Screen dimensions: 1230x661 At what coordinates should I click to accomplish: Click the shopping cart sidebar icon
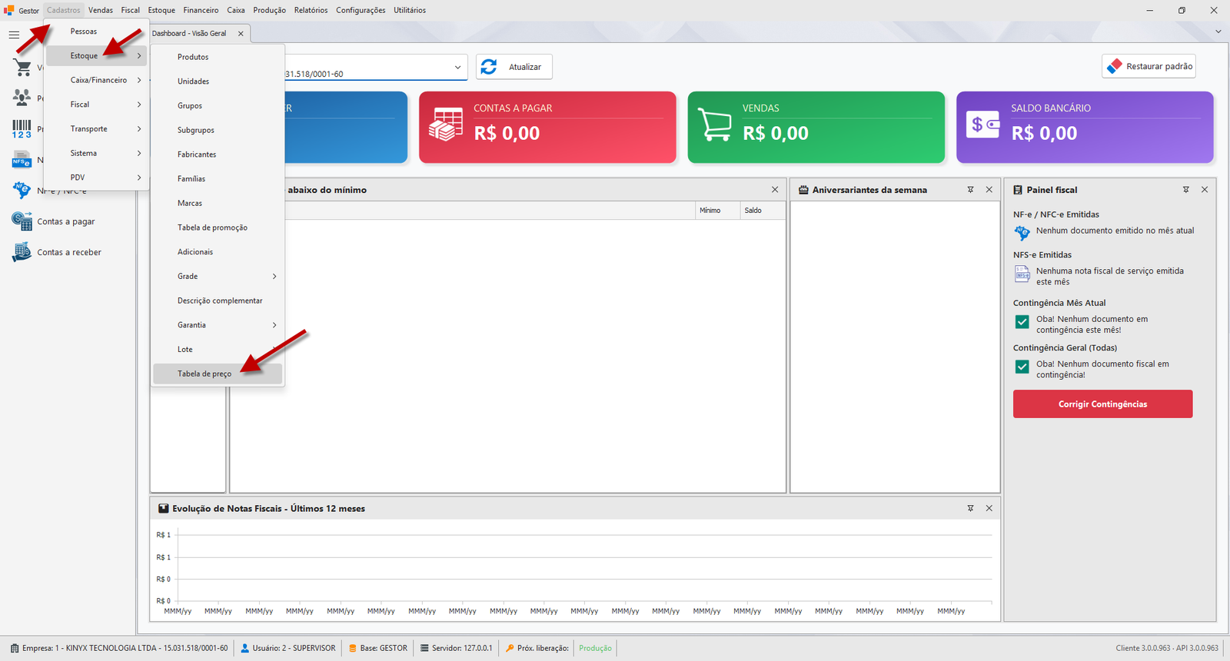(x=22, y=68)
